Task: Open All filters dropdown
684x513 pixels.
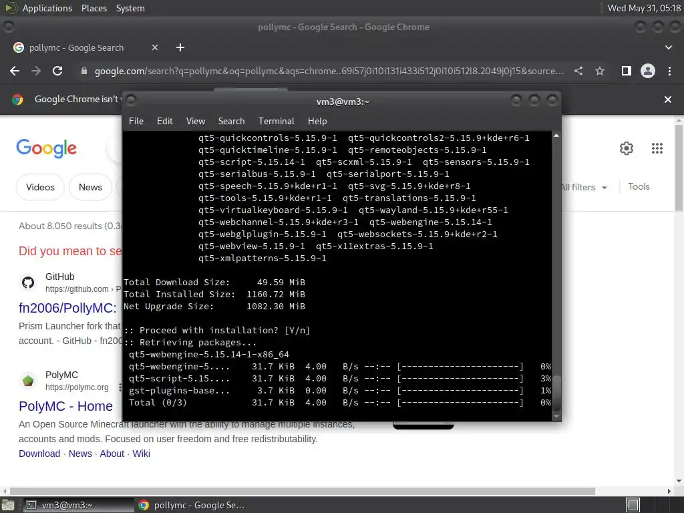Action: (583, 187)
